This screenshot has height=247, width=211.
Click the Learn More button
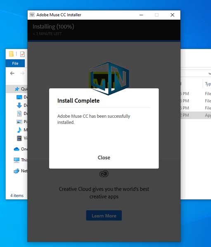click(104, 215)
